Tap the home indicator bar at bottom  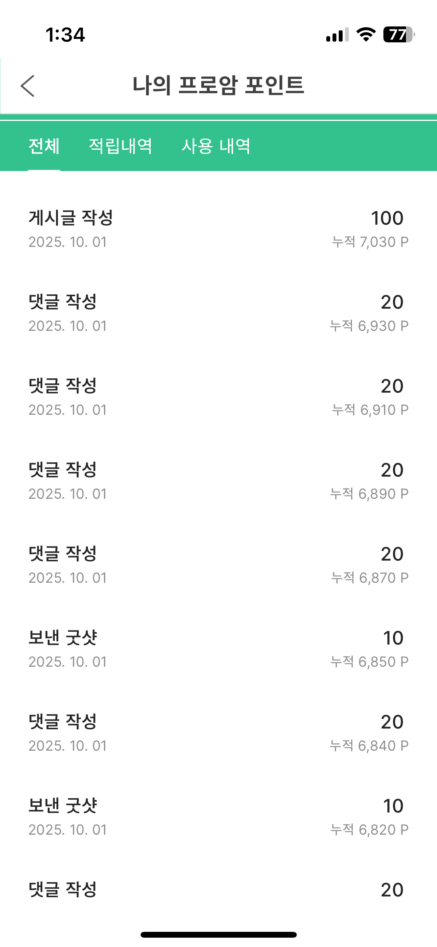[x=218, y=935]
